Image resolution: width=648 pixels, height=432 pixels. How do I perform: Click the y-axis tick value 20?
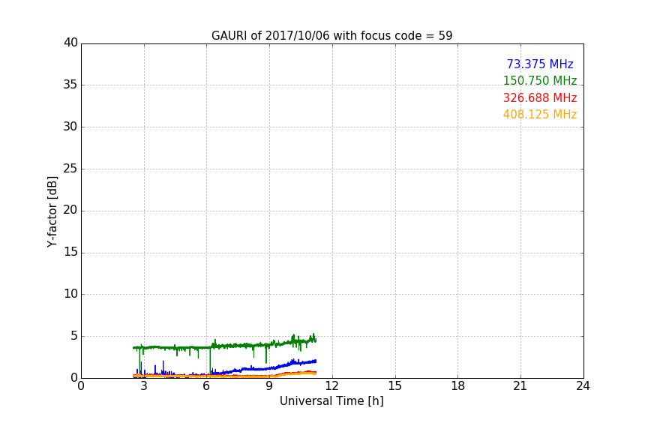tap(70, 210)
